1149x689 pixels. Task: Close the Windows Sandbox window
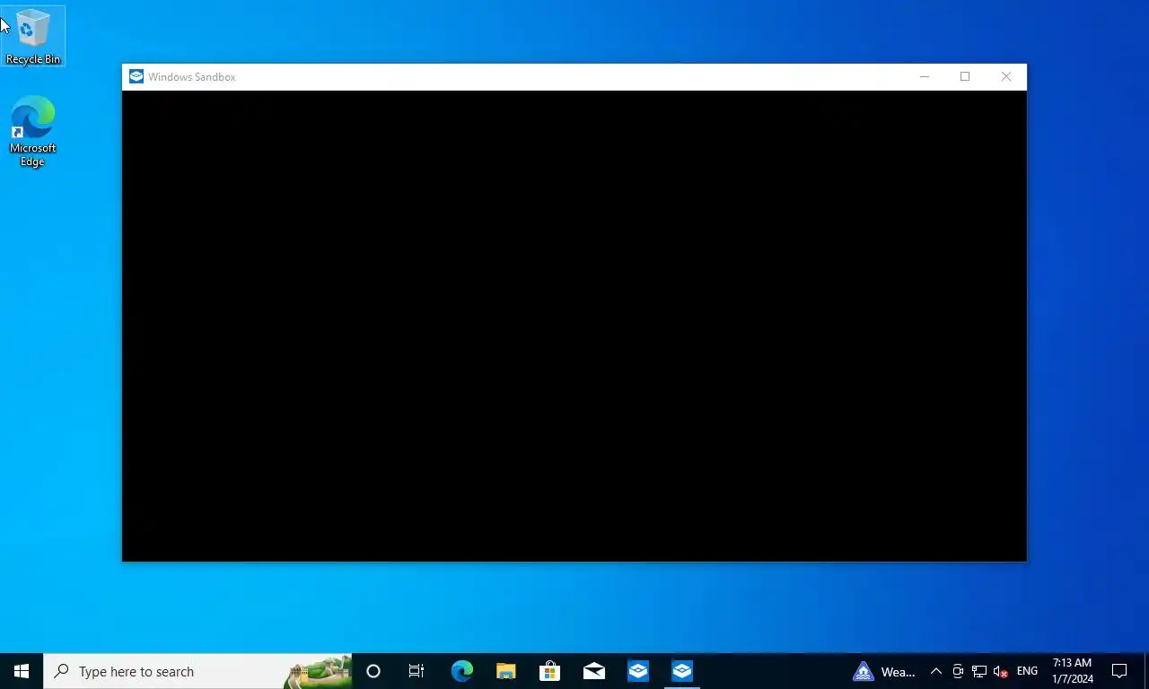coord(1006,77)
